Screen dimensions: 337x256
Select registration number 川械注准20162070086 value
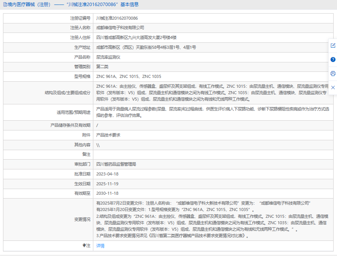[x=117, y=18]
